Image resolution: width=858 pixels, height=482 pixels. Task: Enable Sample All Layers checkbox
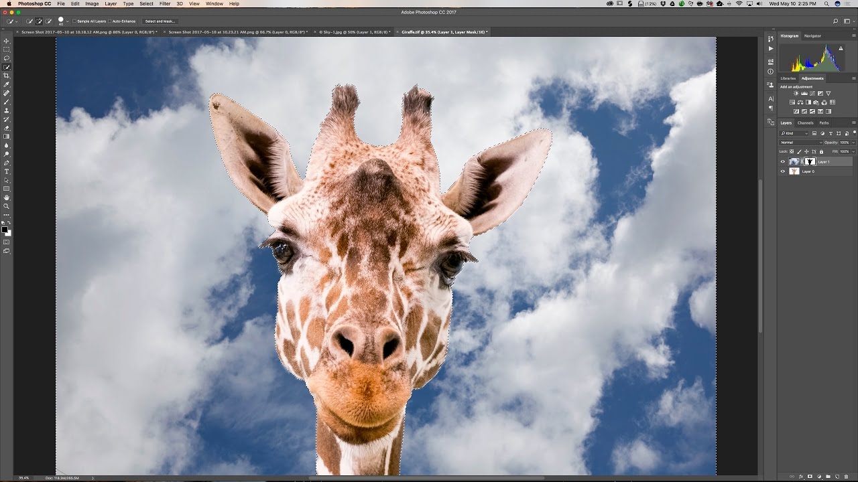coord(74,21)
